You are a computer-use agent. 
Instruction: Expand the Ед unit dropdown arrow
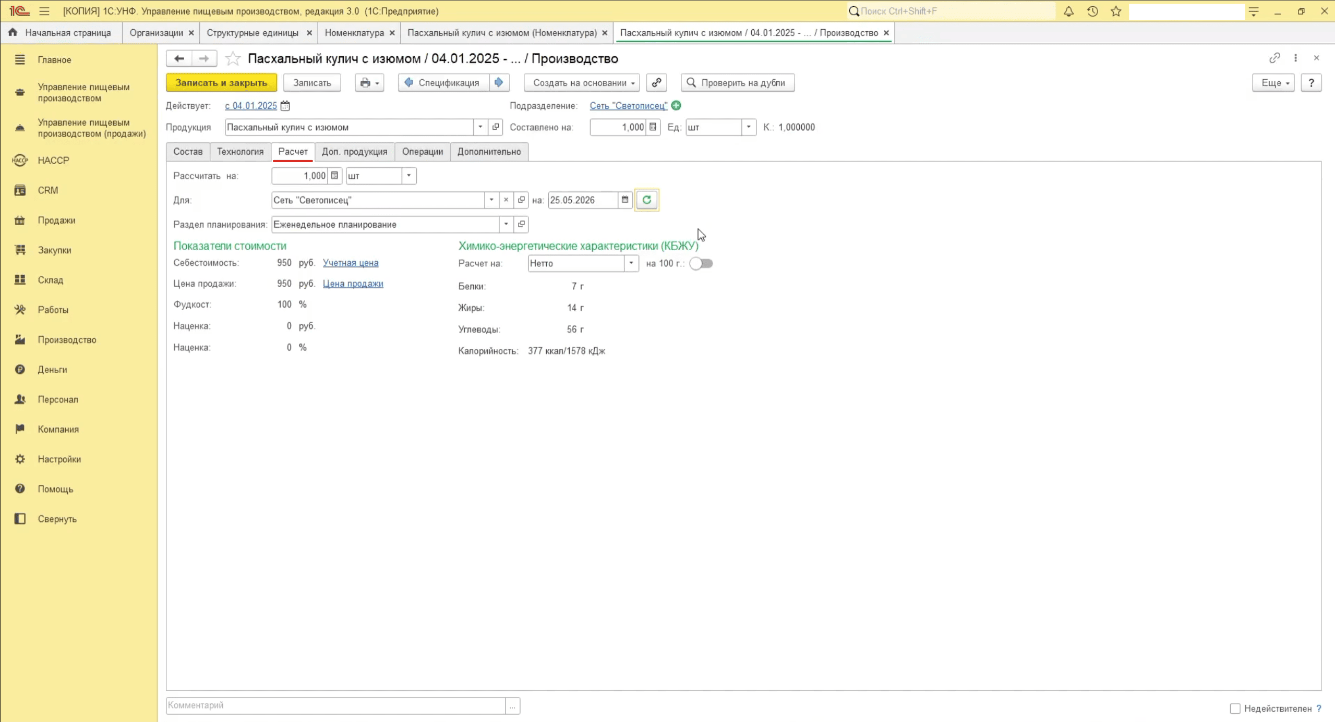point(749,127)
